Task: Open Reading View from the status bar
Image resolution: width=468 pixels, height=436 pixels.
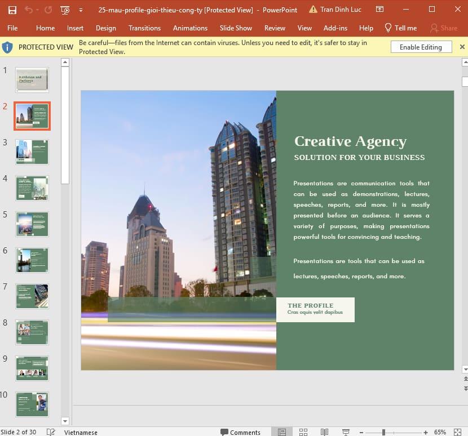Action: (324, 431)
